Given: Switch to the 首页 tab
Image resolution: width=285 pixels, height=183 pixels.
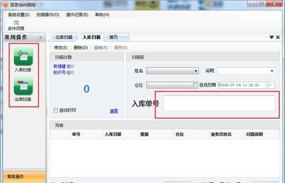Looking at the screenshot, I should (114, 37).
